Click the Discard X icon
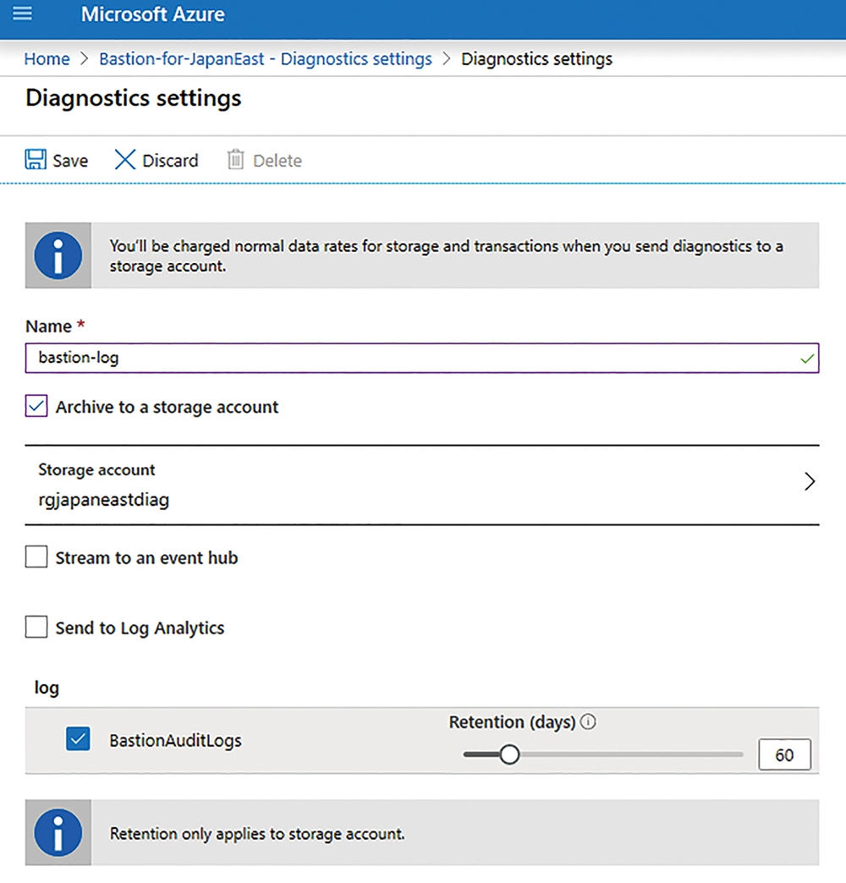 click(124, 159)
